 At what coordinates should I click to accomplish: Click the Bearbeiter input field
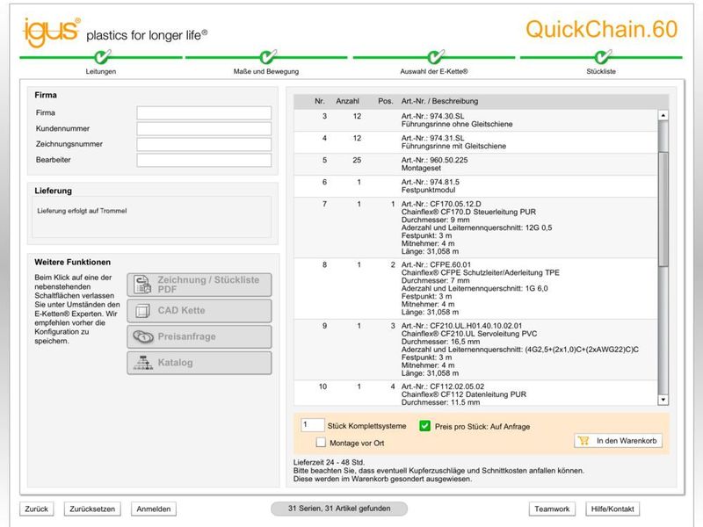coord(204,160)
